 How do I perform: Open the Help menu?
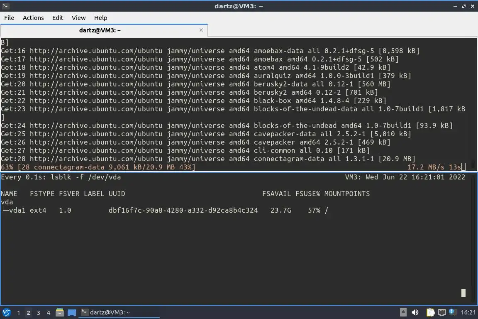(100, 18)
